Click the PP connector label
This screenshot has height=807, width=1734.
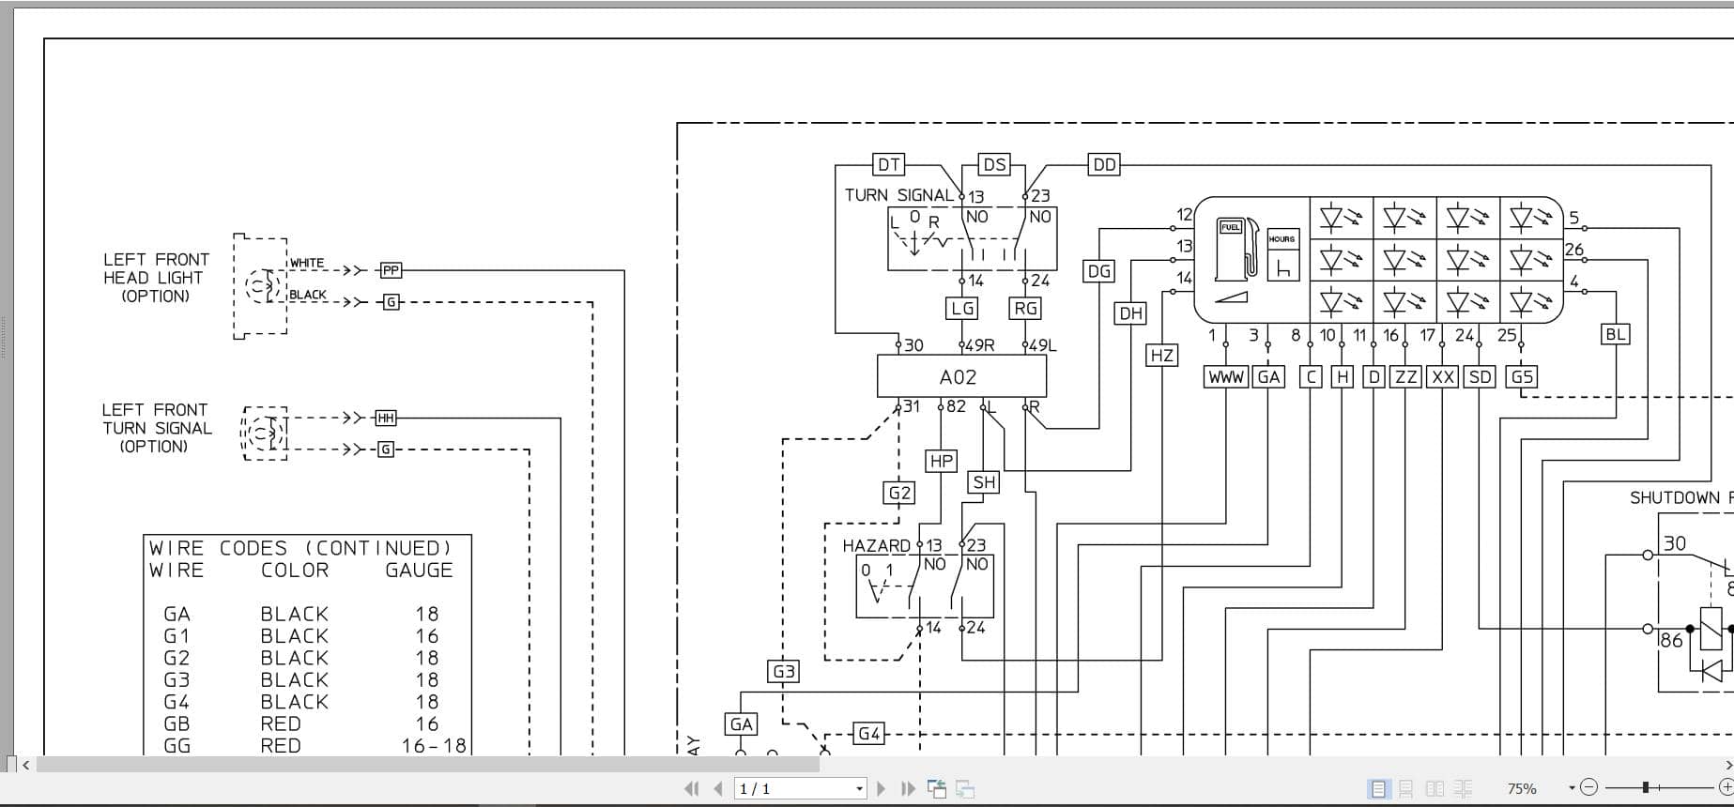(x=391, y=270)
